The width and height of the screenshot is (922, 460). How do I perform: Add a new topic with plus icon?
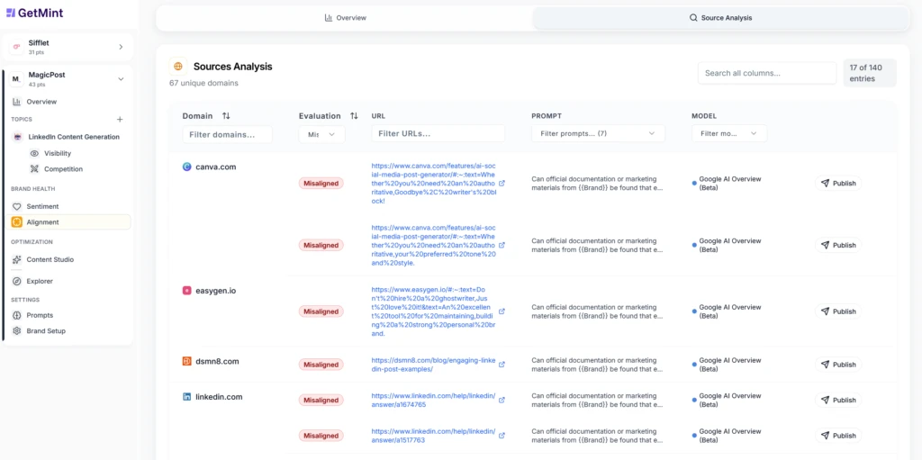(x=120, y=120)
